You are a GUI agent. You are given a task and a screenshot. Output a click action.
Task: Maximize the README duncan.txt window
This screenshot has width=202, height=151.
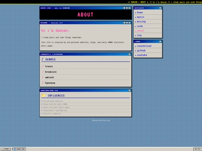127,23
